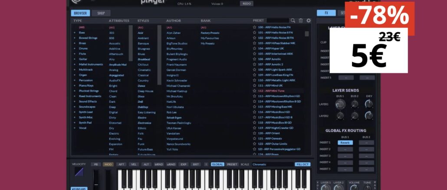Star the selected 112 - ARP Mini Tune preset
This screenshot has width=447, height=190.
pyautogui.click(x=254, y=91)
